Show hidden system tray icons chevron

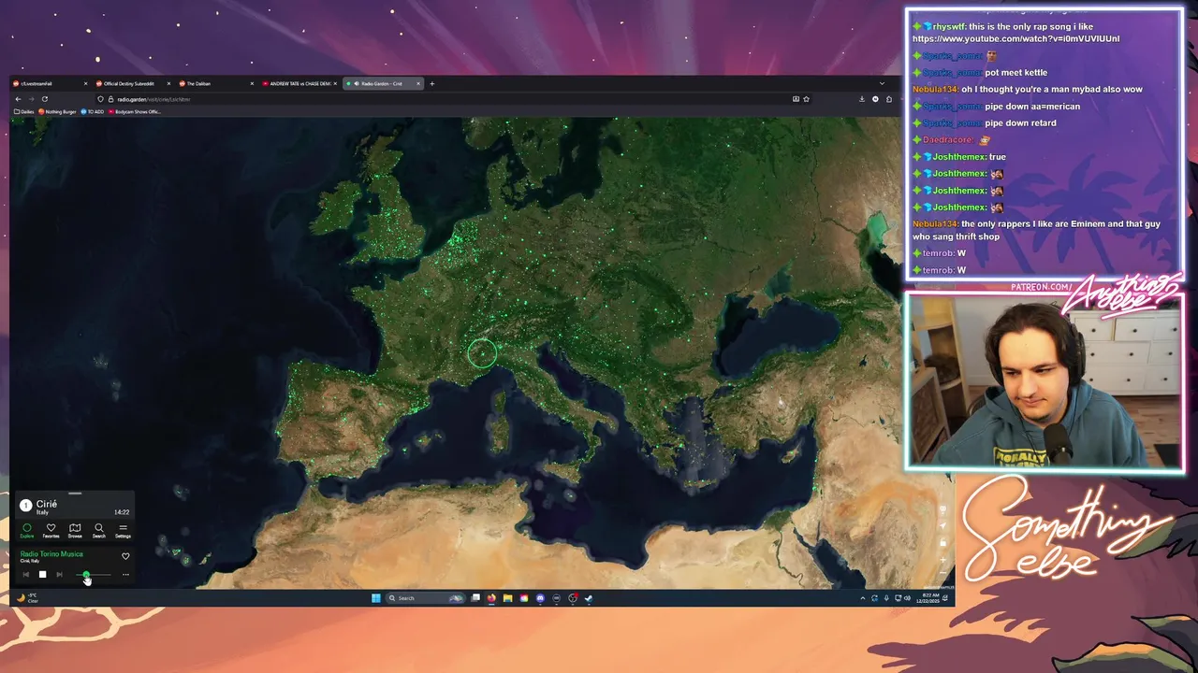[863, 598]
